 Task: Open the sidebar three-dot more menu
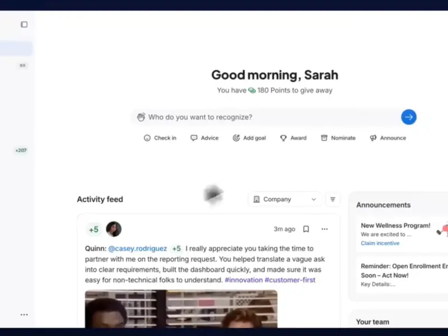(24, 315)
